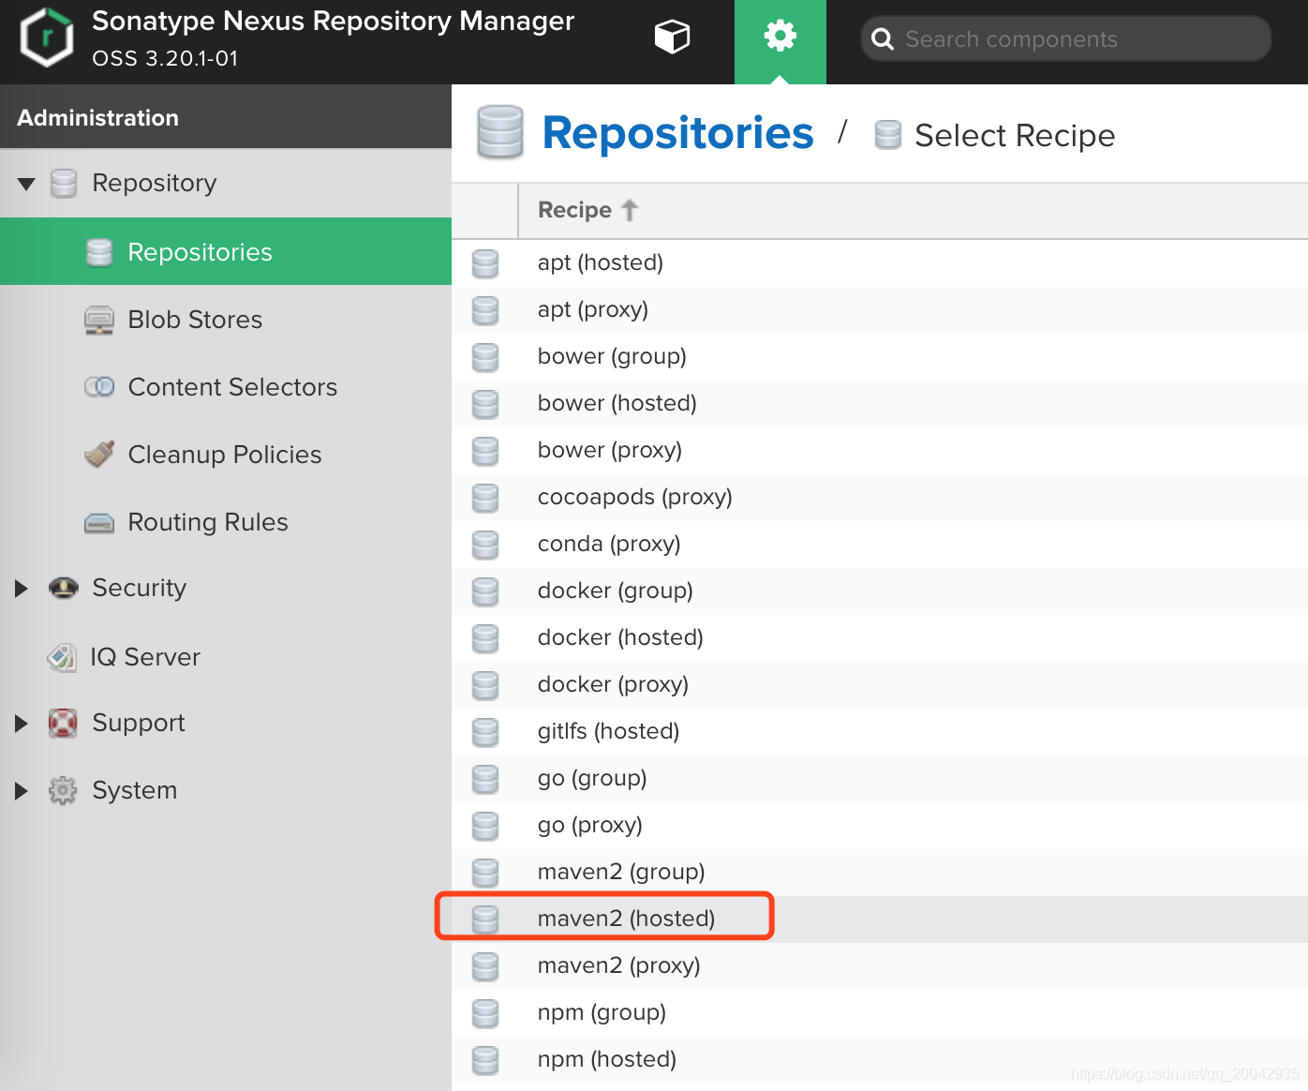The image size is (1308, 1091).
Task: Select the bower (group) recipe
Action: coord(880,356)
